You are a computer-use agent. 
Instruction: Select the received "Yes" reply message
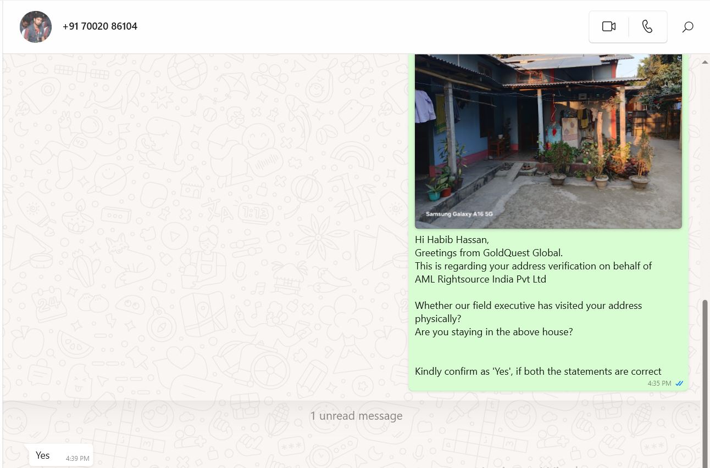61,455
